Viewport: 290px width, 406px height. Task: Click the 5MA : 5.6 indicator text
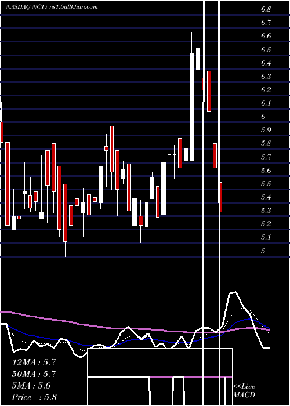(31, 386)
